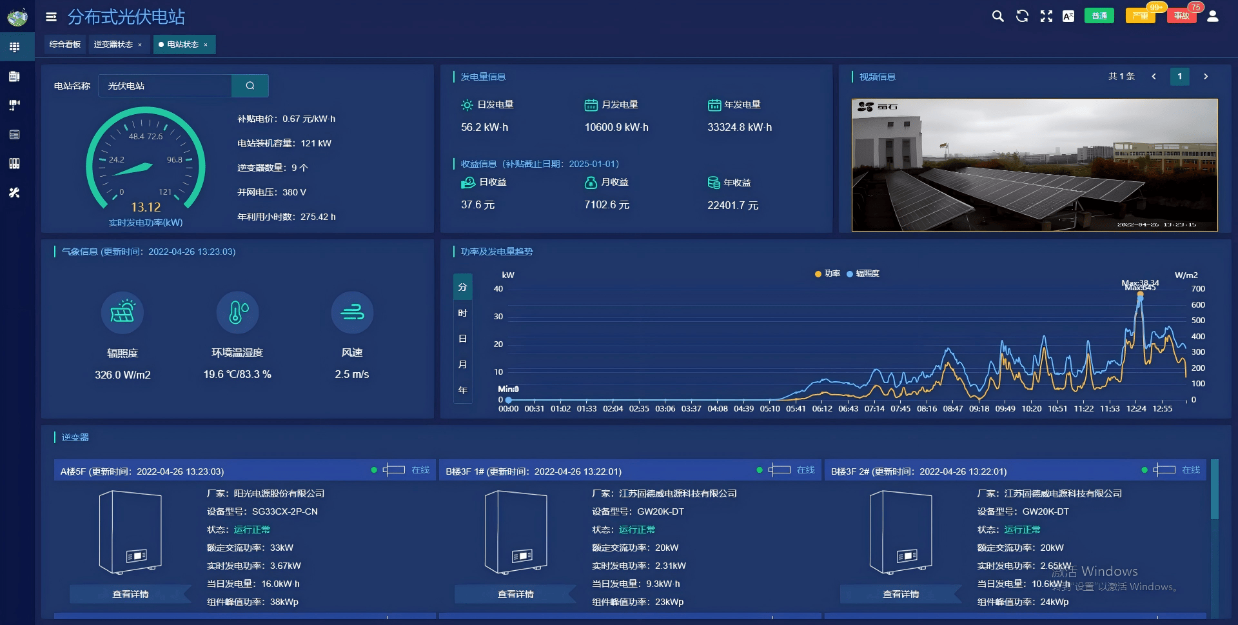The width and height of the screenshot is (1238, 625).
Task: Open the user account profile icon
Action: (1213, 16)
